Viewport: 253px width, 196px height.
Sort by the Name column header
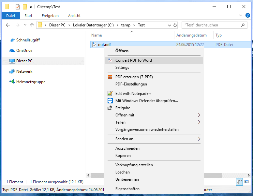tap(97, 35)
